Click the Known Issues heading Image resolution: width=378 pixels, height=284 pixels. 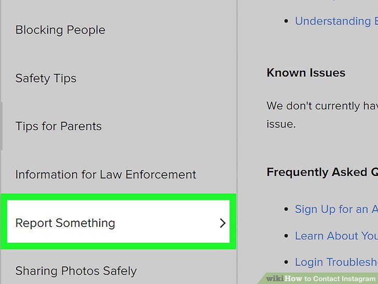click(306, 73)
